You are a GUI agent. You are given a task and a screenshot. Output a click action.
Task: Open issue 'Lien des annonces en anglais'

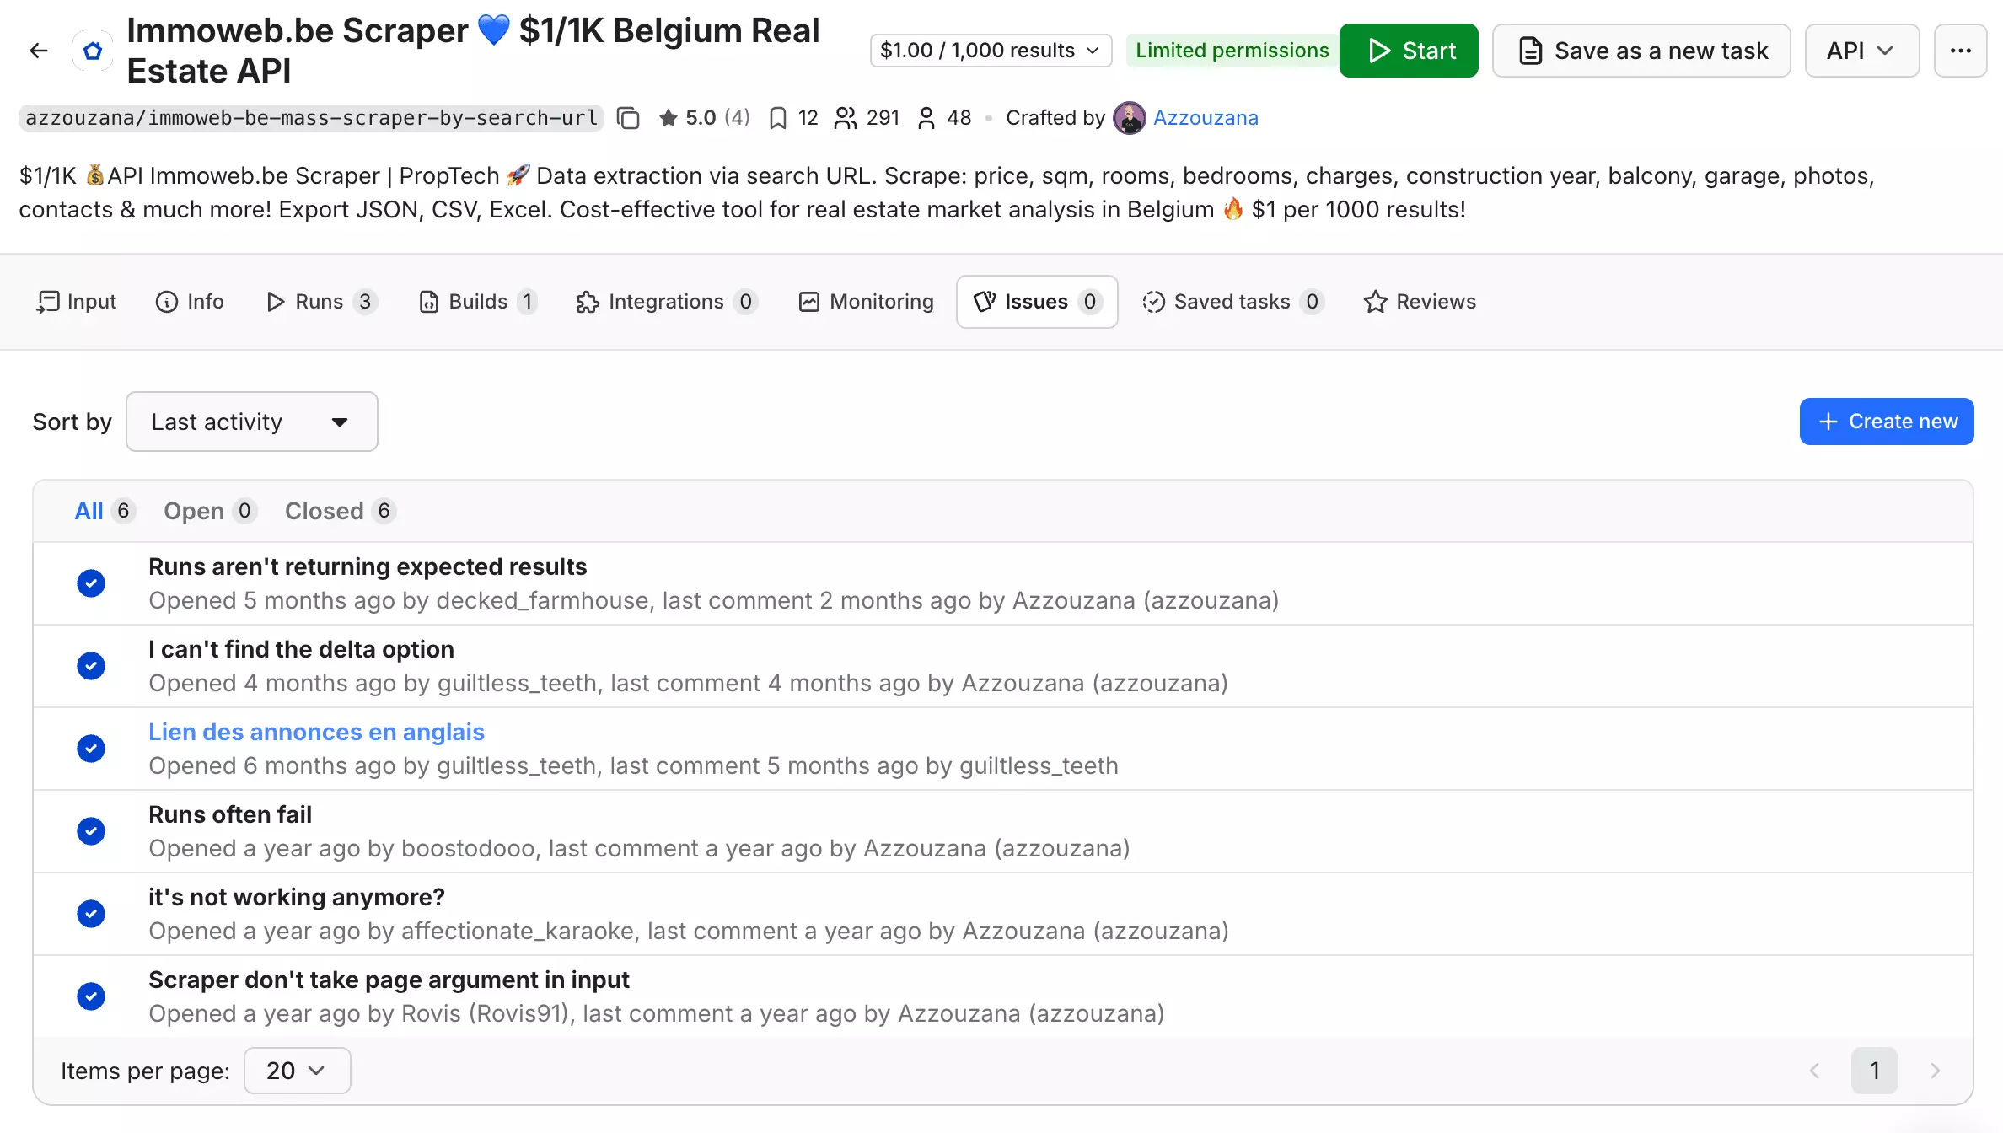pos(316,732)
